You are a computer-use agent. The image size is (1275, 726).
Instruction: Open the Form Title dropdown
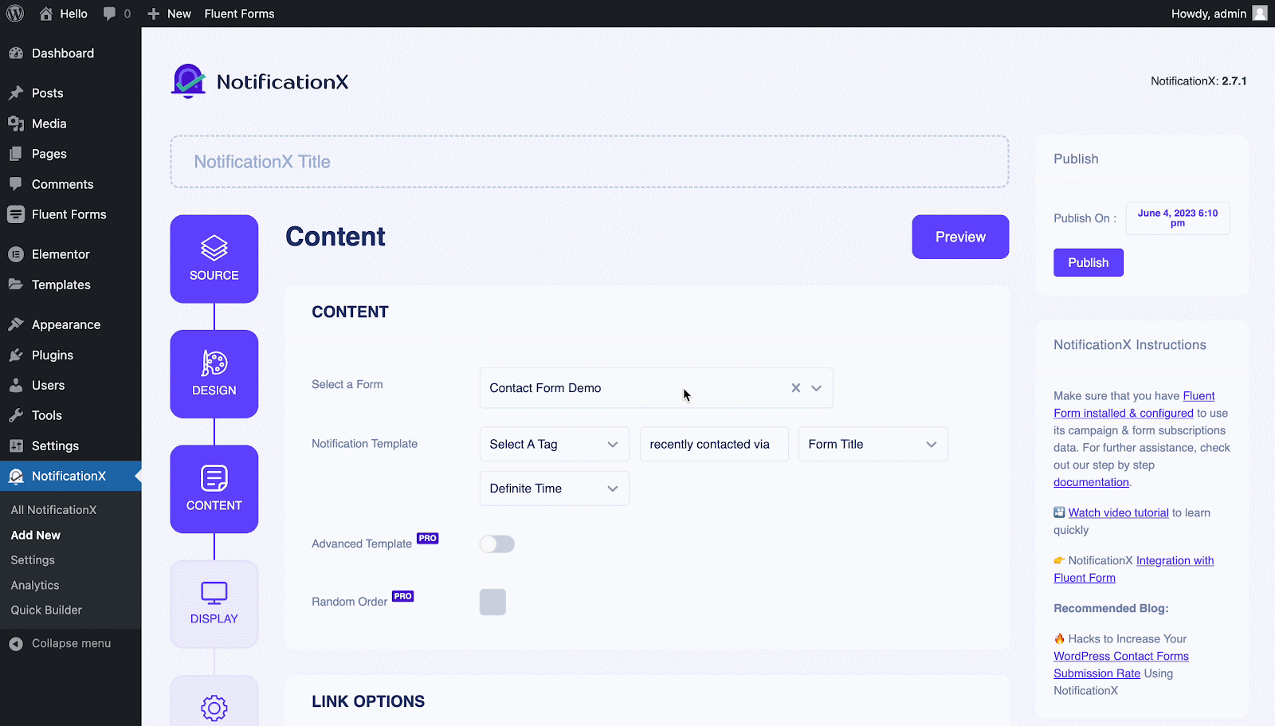[873, 444]
